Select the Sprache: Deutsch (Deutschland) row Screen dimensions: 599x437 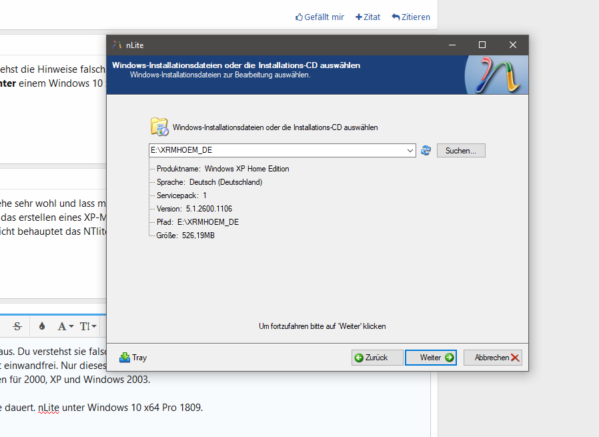point(209,182)
